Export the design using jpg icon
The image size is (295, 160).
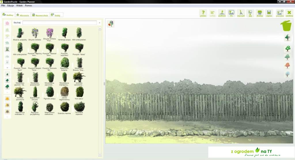pos(250,13)
